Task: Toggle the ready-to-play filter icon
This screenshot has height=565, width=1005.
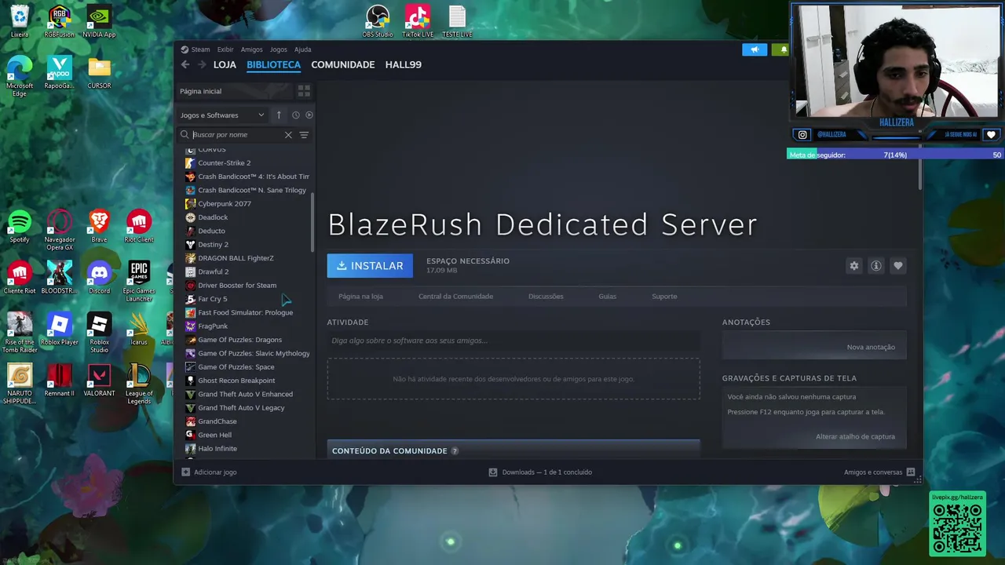Action: (309, 115)
